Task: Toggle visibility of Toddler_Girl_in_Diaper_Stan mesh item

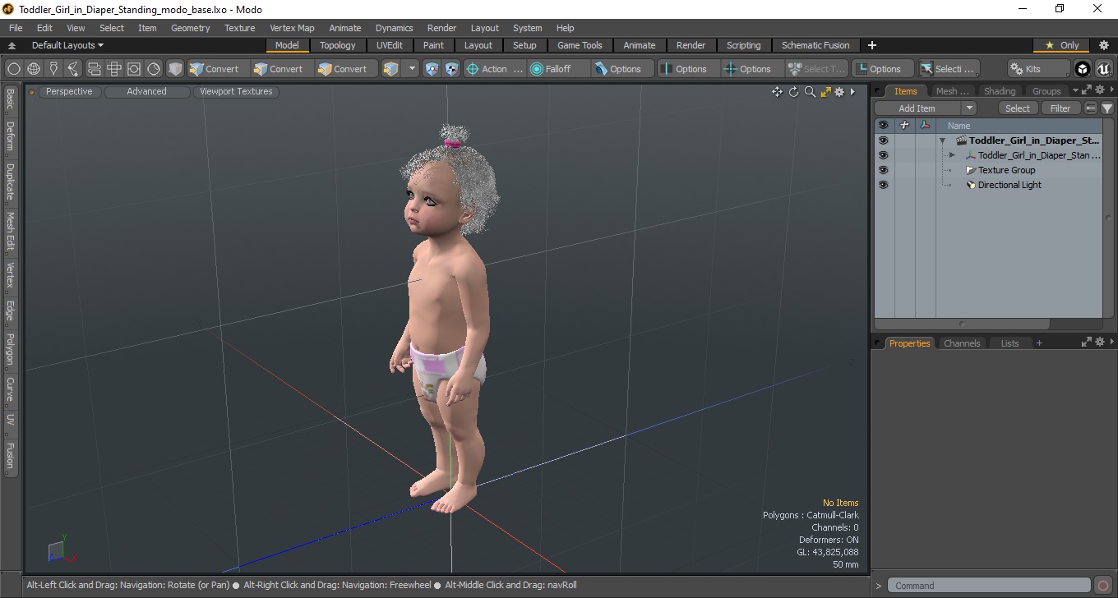Action: click(x=883, y=155)
